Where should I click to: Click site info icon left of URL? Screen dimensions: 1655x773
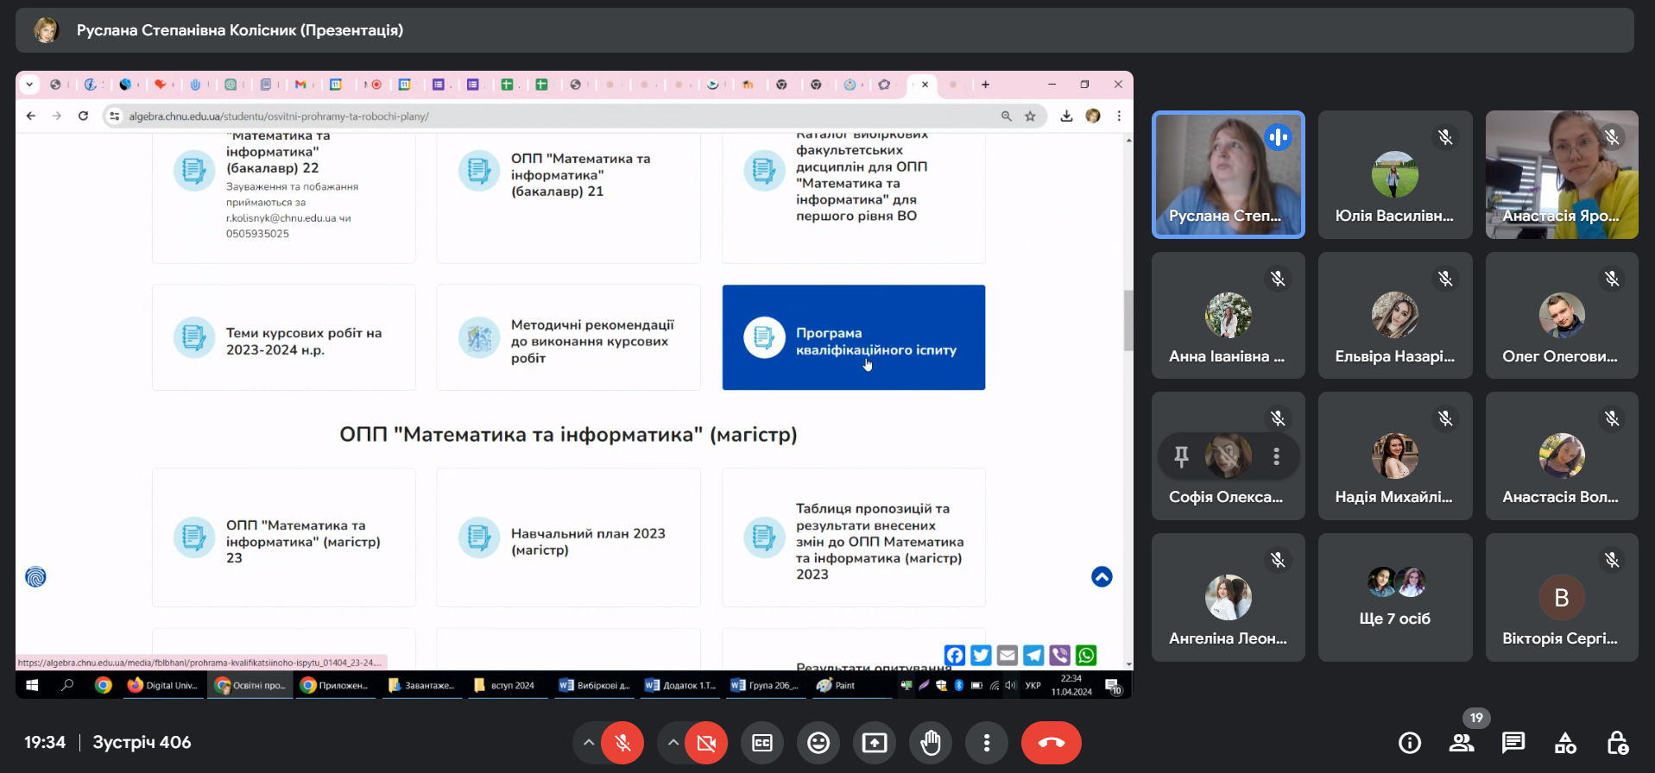pos(114,116)
